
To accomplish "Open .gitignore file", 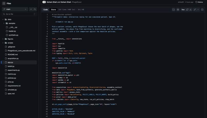I will point(11,47).
